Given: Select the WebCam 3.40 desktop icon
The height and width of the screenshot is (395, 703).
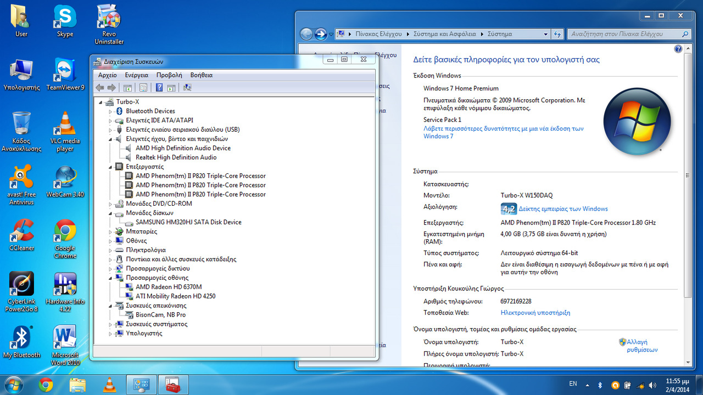Looking at the screenshot, I should tap(65, 182).
